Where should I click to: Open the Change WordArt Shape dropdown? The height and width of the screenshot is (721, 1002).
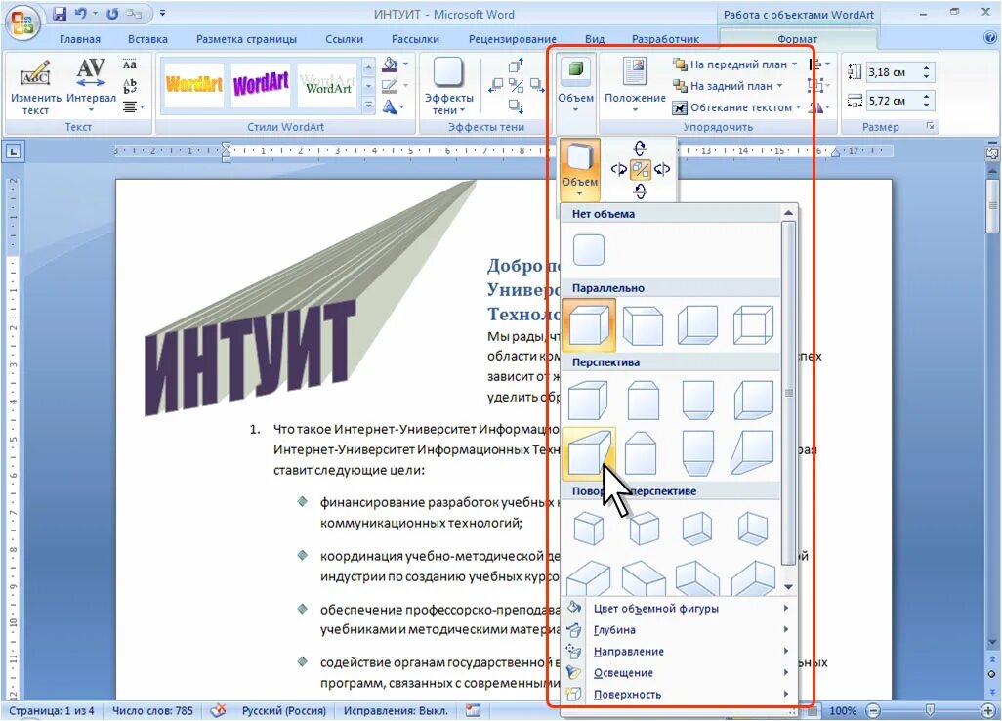[393, 106]
